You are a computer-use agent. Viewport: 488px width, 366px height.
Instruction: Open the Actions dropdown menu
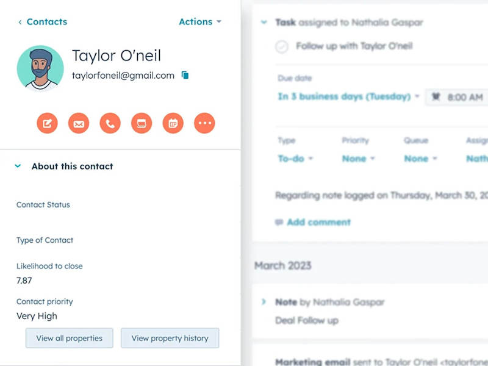click(x=200, y=22)
